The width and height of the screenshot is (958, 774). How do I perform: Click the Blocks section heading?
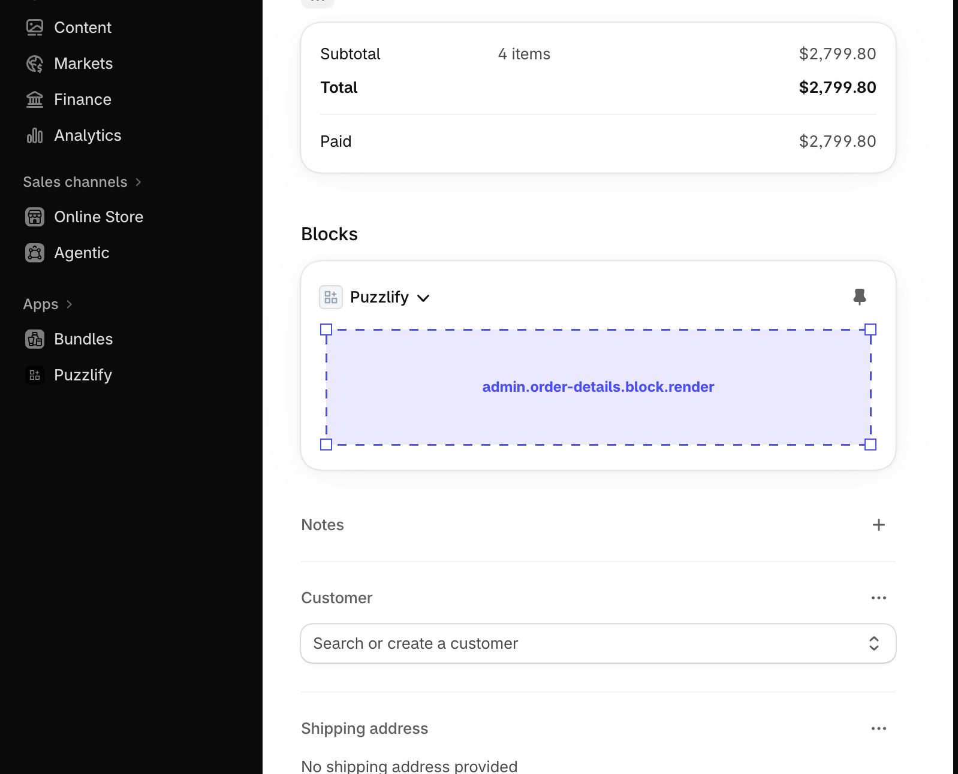point(330,234)
